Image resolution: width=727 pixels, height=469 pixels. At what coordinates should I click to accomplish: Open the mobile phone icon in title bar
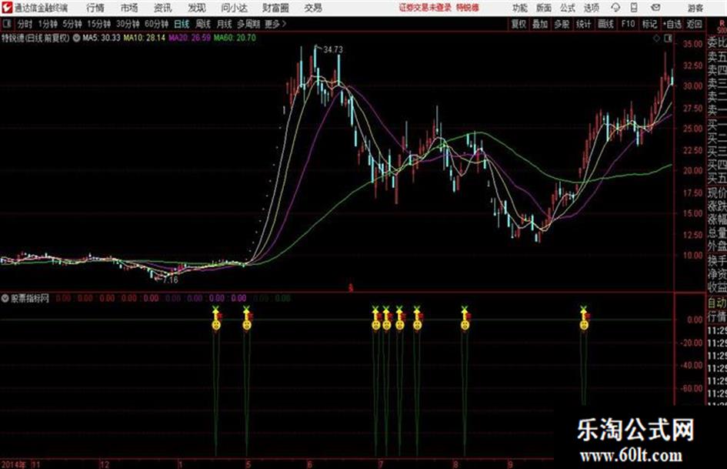pyautogui.click(x=634, y=8)
